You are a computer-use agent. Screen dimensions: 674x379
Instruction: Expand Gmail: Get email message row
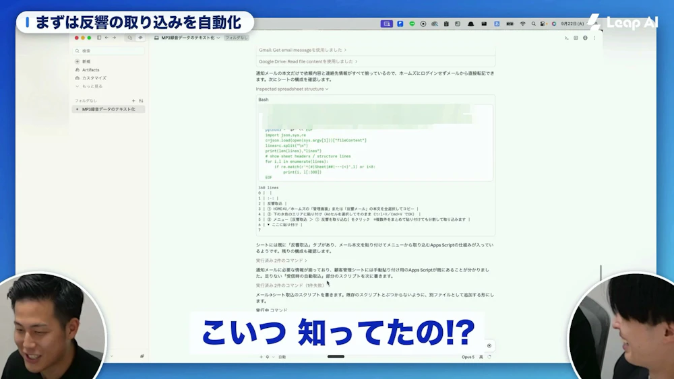pyautogui.click(x=303, y=50)
